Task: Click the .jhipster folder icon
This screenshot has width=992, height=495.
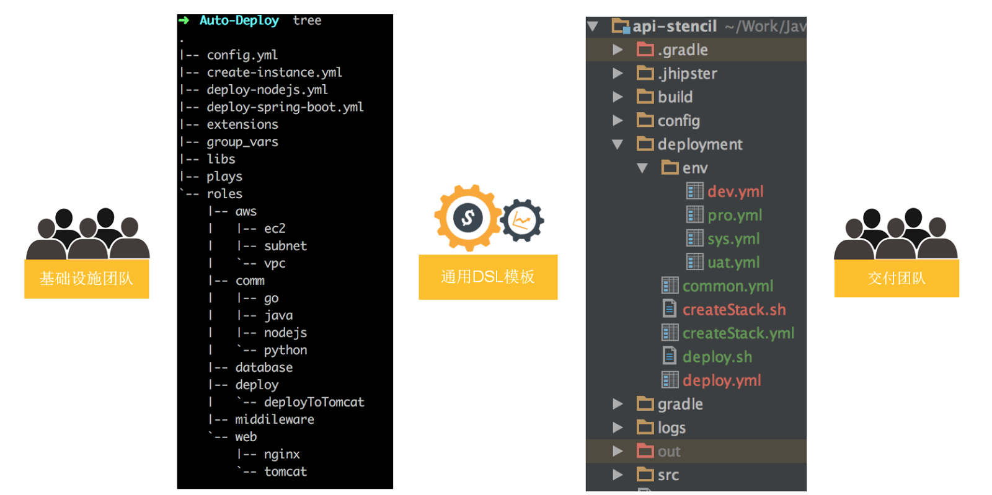Action: [645, 73]
